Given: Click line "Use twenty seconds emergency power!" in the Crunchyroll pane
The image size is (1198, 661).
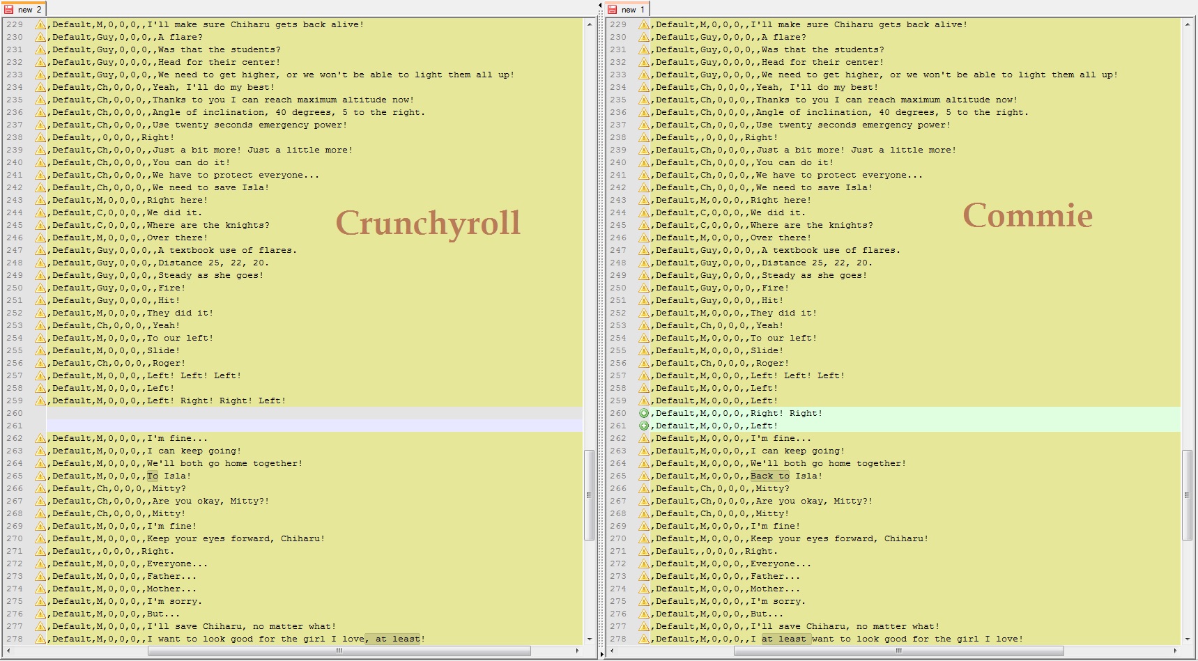Looking at the screenshot, I should pos(249,125).
